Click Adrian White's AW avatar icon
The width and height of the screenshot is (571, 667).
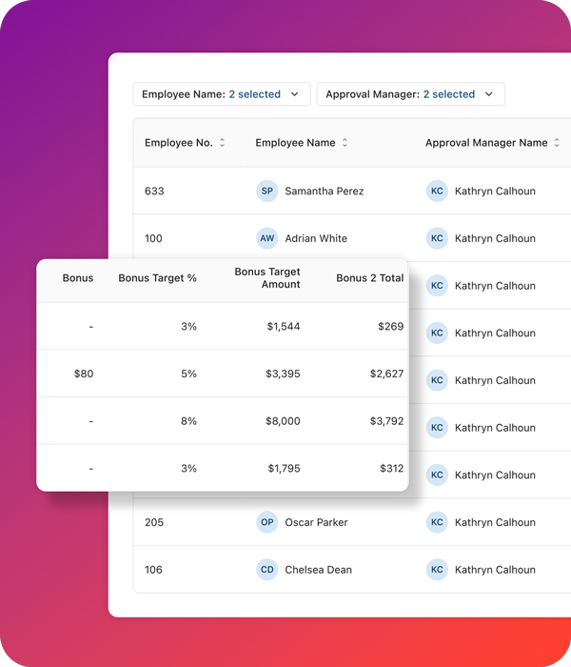coord(267,238)
